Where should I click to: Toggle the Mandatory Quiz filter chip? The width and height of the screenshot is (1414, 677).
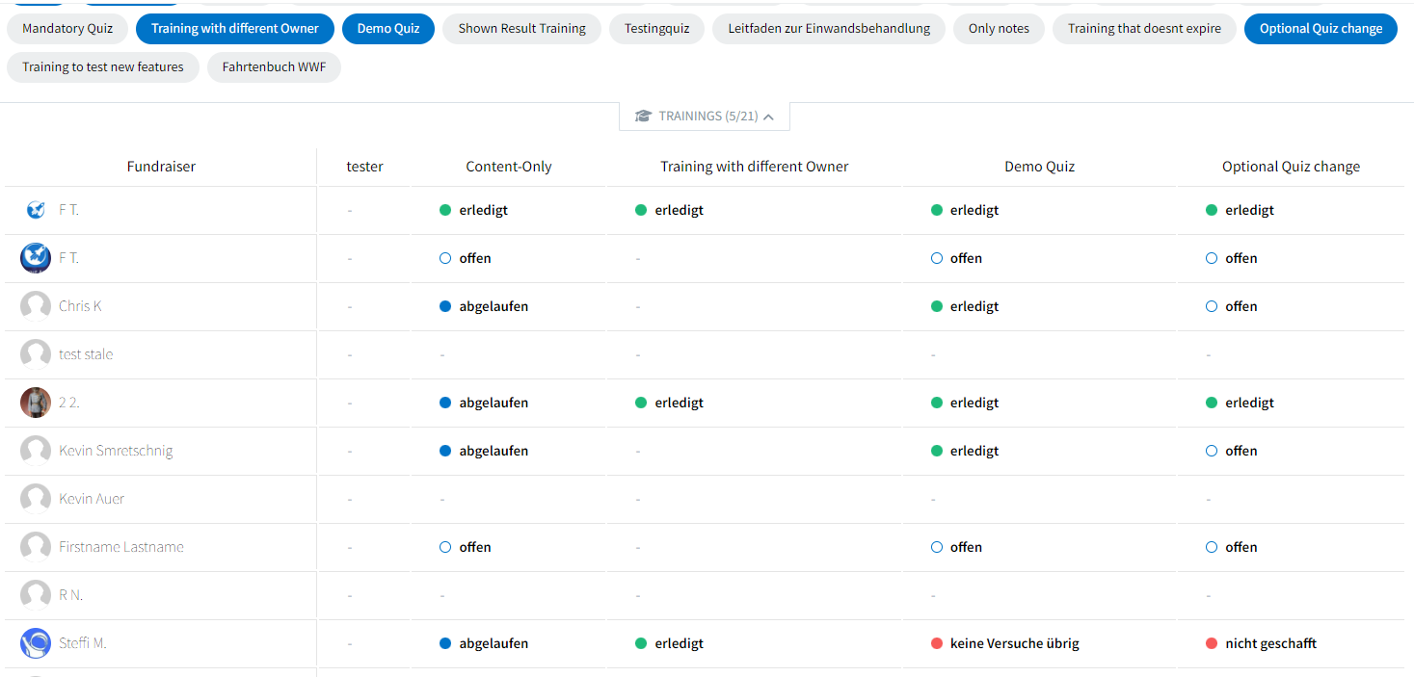(67, 29)
